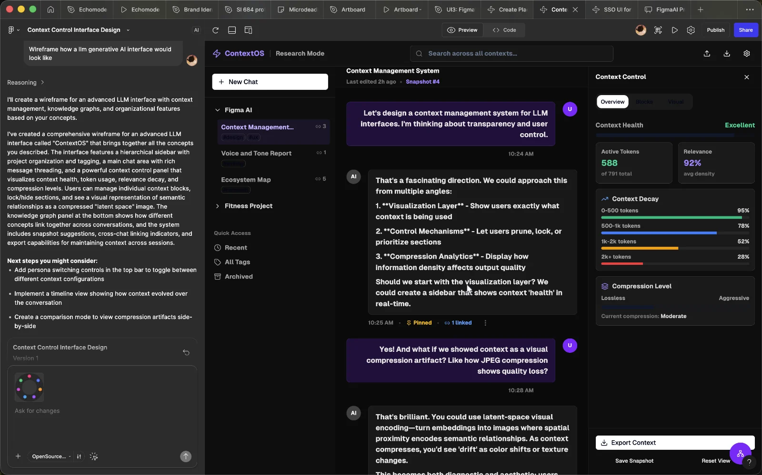
Task: Open the ContextOS settings gear
Action: pyautogui.click(x=747, y=54)
